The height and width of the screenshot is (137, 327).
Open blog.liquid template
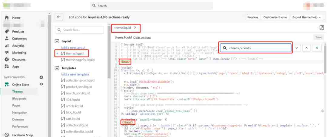(71, 112)
